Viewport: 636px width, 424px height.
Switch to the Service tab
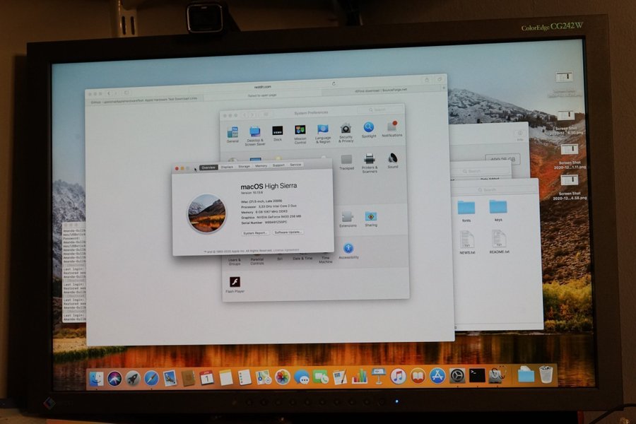click(295, 165)
